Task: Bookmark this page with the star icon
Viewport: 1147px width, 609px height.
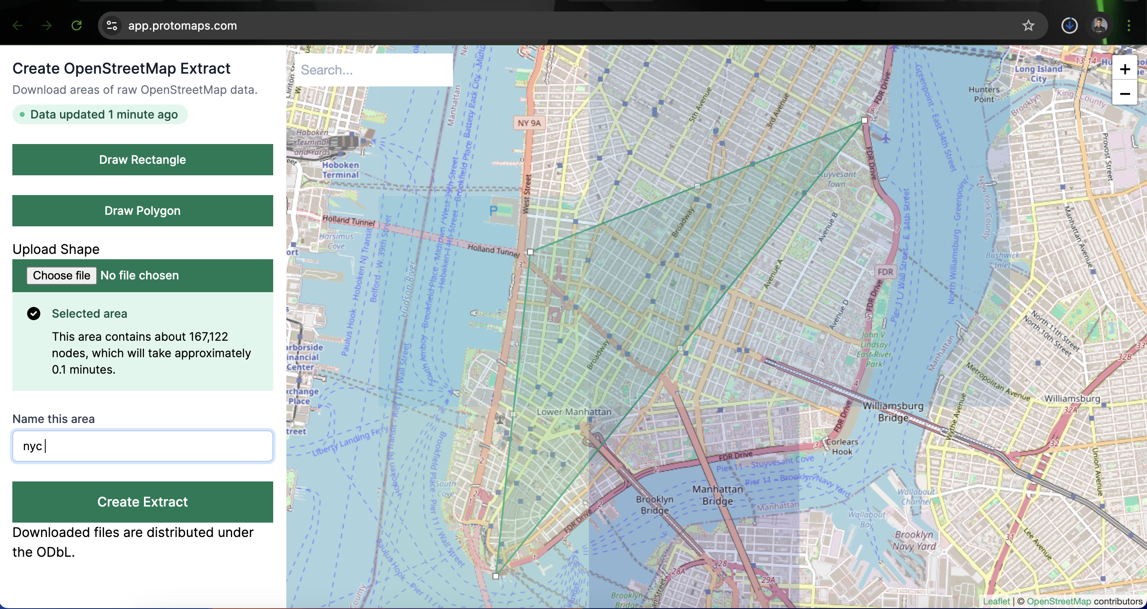Action: tap(1029, 26)
